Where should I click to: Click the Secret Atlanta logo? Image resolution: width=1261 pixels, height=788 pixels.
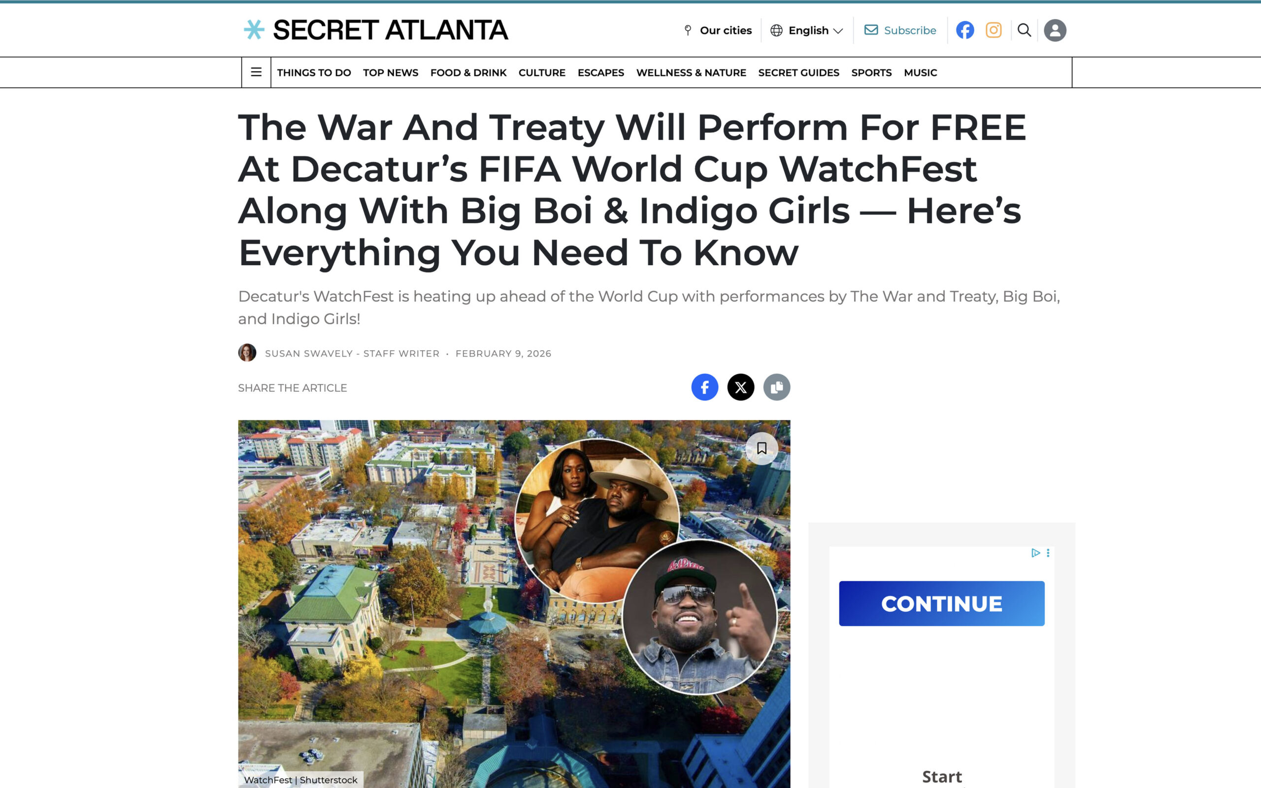pos(376,30)
